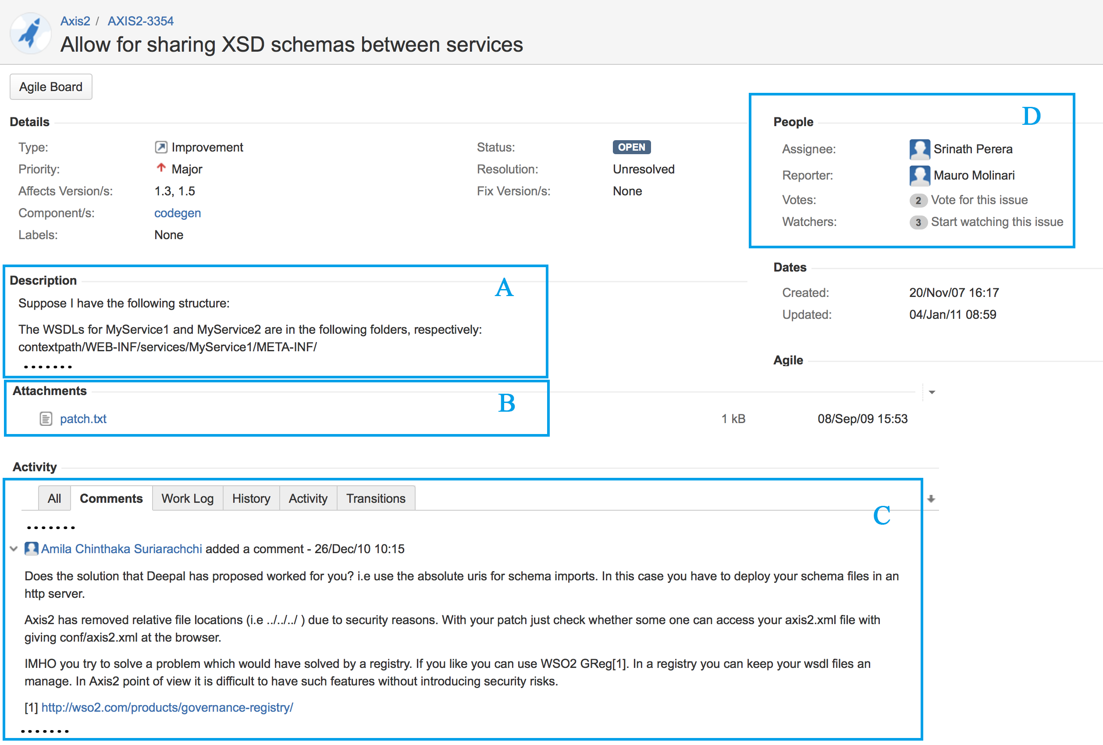Click the affects versions value 1.3, 1.5
Viewport: 1103px width, 745px height.
click(x=174, y=191)
